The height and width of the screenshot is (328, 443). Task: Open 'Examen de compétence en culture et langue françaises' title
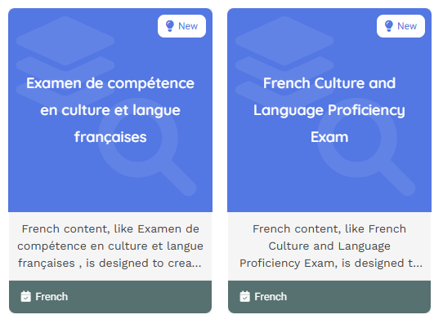110,110
